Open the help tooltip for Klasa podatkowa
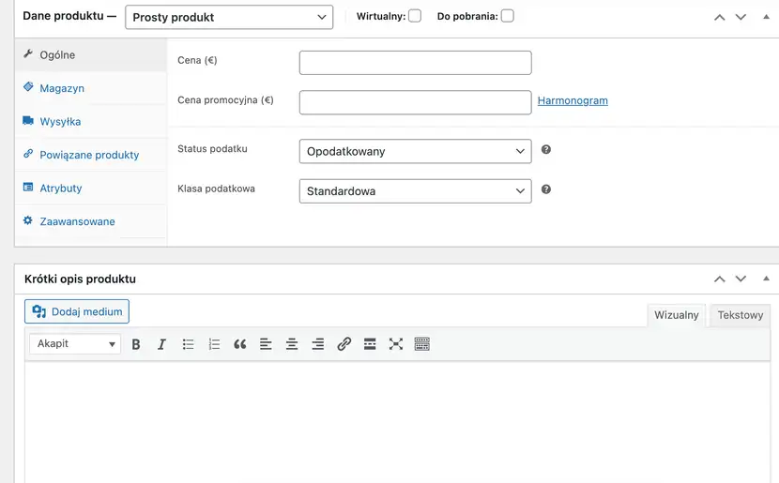Viewport: 779px width, 483px height. [546, 189]
